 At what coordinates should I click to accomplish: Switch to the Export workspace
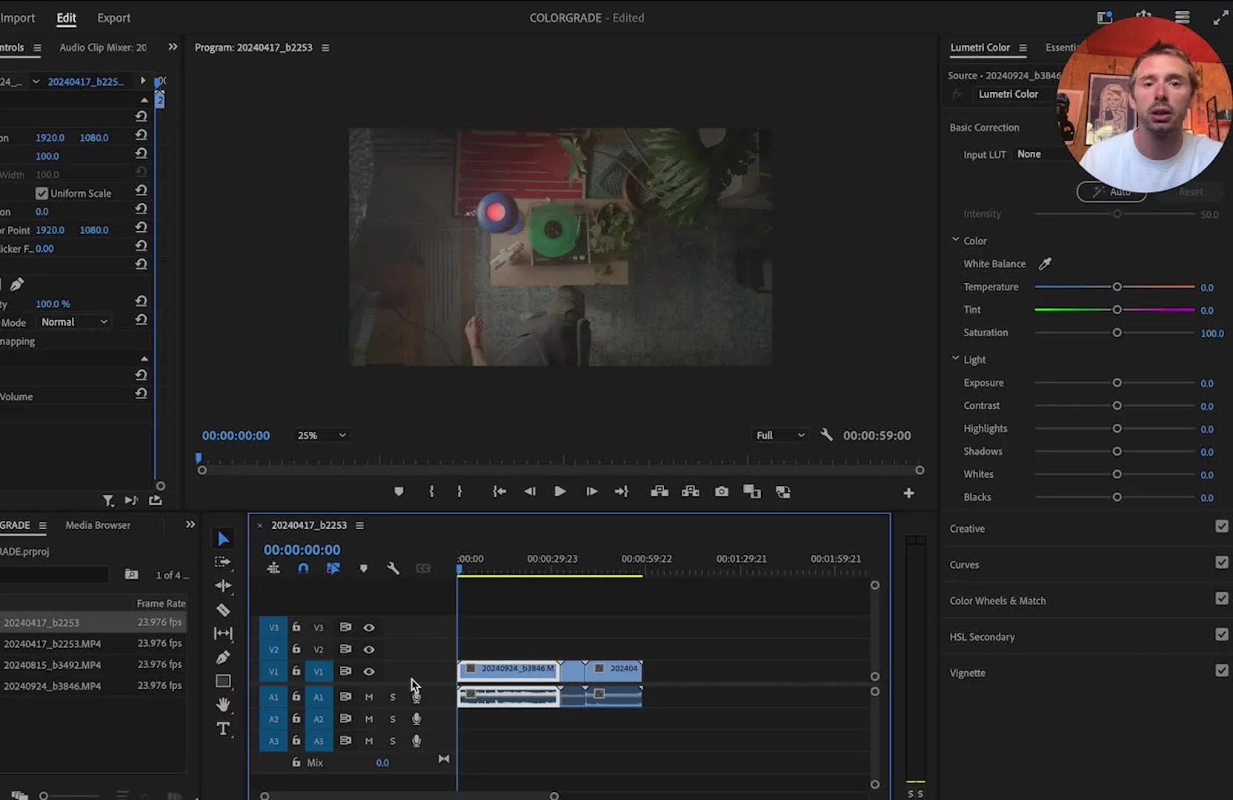point(113,18)
